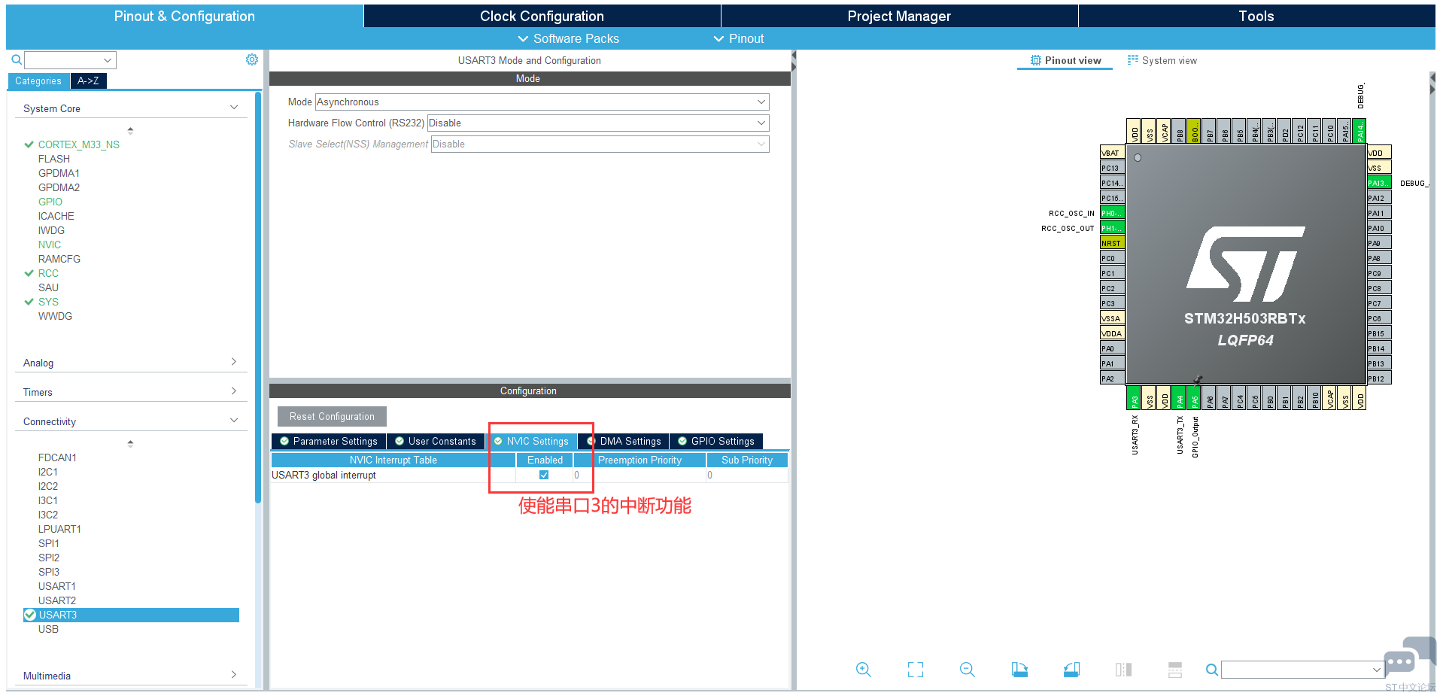Image resolution: width=1443 pixels, height=699 pixels.
Task: Switch to A->Z sorting tab
Action: pos(88,81)
